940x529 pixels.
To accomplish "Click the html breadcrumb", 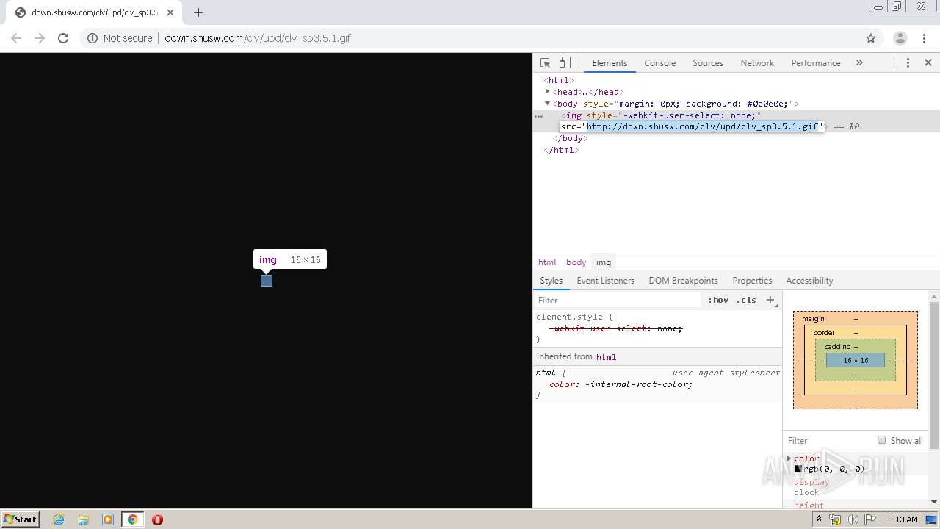I will pos(547,262).
